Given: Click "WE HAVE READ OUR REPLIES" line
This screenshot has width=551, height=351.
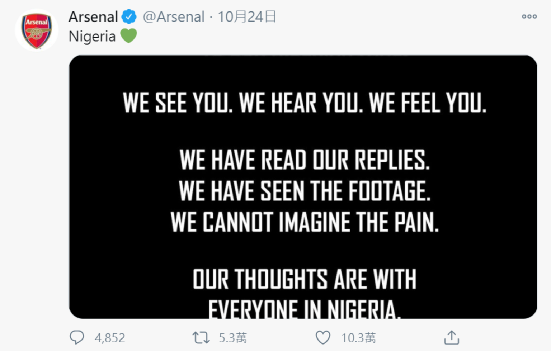Looking at the screenshot, I should pos(304,160).
